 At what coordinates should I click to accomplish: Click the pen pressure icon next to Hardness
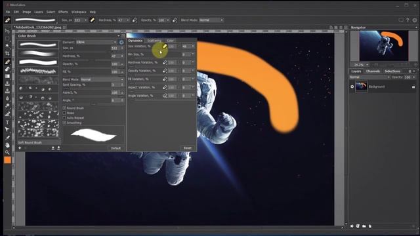[x=135, y=20]
